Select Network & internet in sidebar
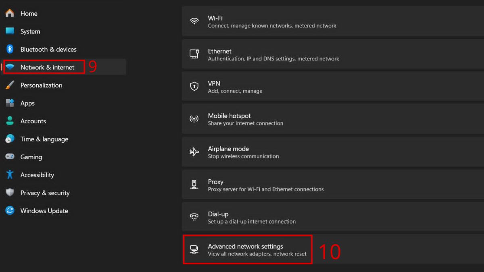This screenshot has height=272, width=484. (x=47, y=67)
